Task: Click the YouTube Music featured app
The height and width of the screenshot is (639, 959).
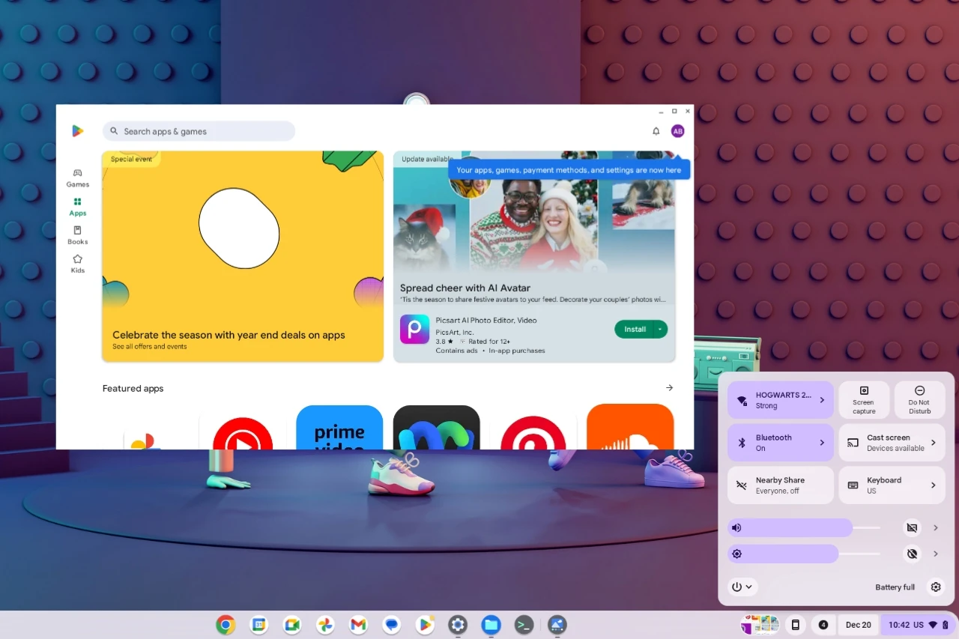Action: (243, 433)
